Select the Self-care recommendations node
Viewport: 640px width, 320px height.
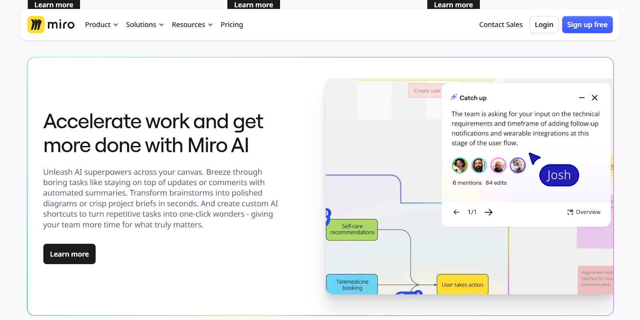click(352, 230)
